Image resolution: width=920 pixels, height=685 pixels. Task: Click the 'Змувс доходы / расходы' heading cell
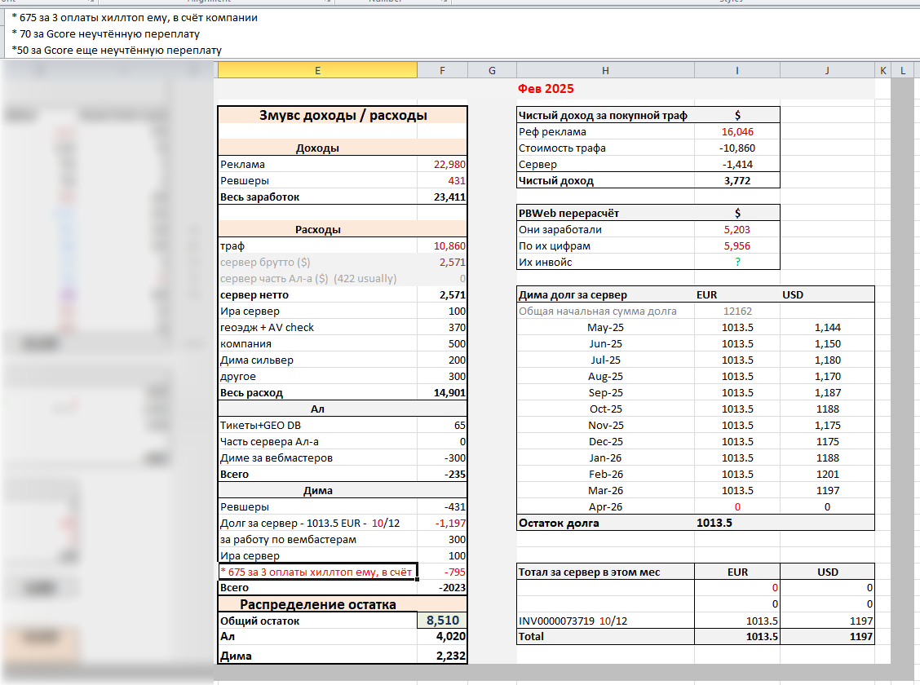pyautogui.click(x=343, y=115)
